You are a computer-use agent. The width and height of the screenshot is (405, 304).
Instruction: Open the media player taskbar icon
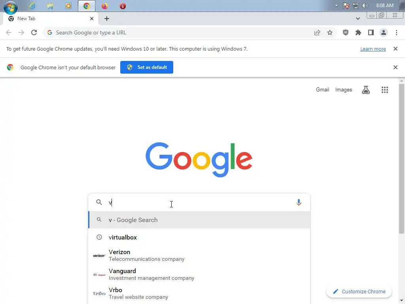68,6
